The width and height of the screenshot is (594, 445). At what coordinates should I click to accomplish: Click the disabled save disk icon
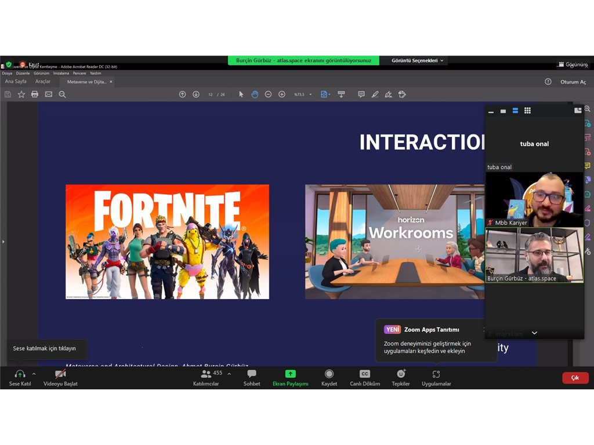[x=8, y=94]
